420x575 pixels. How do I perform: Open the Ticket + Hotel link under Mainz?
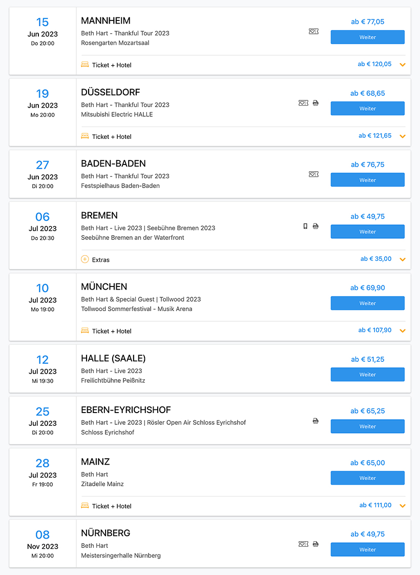point(112,506)
